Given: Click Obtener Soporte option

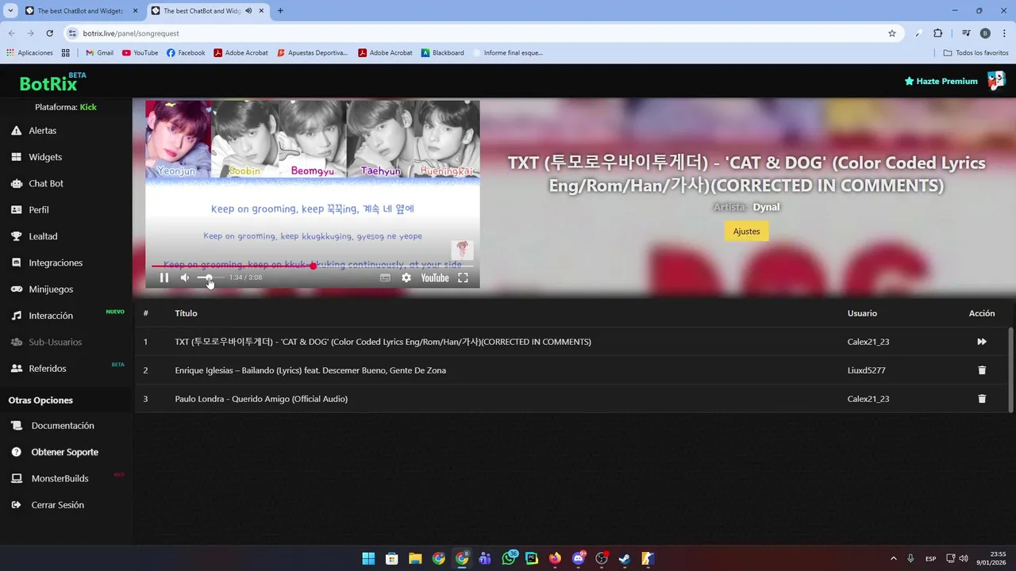Looking at the screenshot, I should point(64,452).
